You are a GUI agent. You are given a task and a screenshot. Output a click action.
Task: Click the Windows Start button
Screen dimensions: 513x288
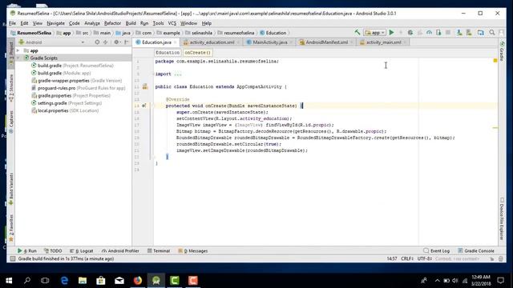click(9, 281)
